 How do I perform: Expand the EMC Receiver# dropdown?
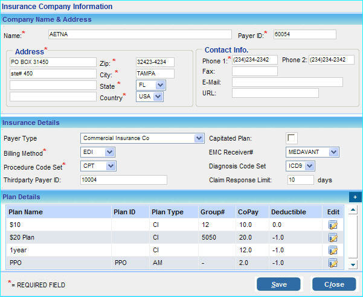[x=333, y=152]
